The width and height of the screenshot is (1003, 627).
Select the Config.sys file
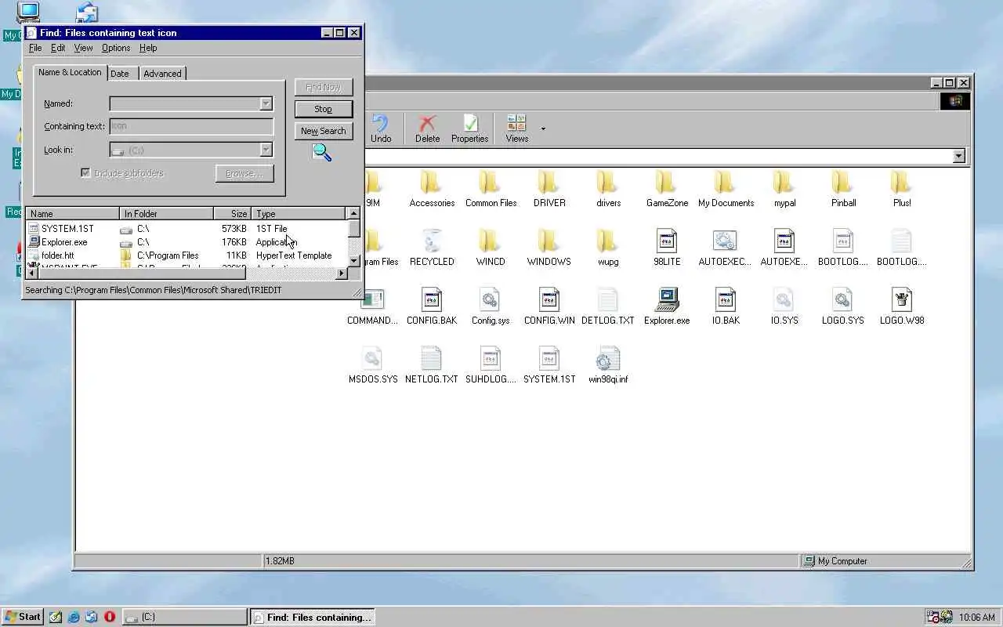coord(491,307)
